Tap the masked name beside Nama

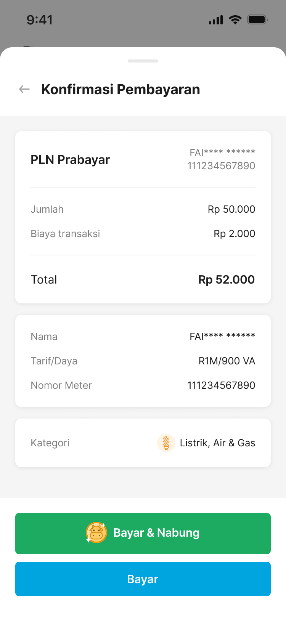[222, 337]
